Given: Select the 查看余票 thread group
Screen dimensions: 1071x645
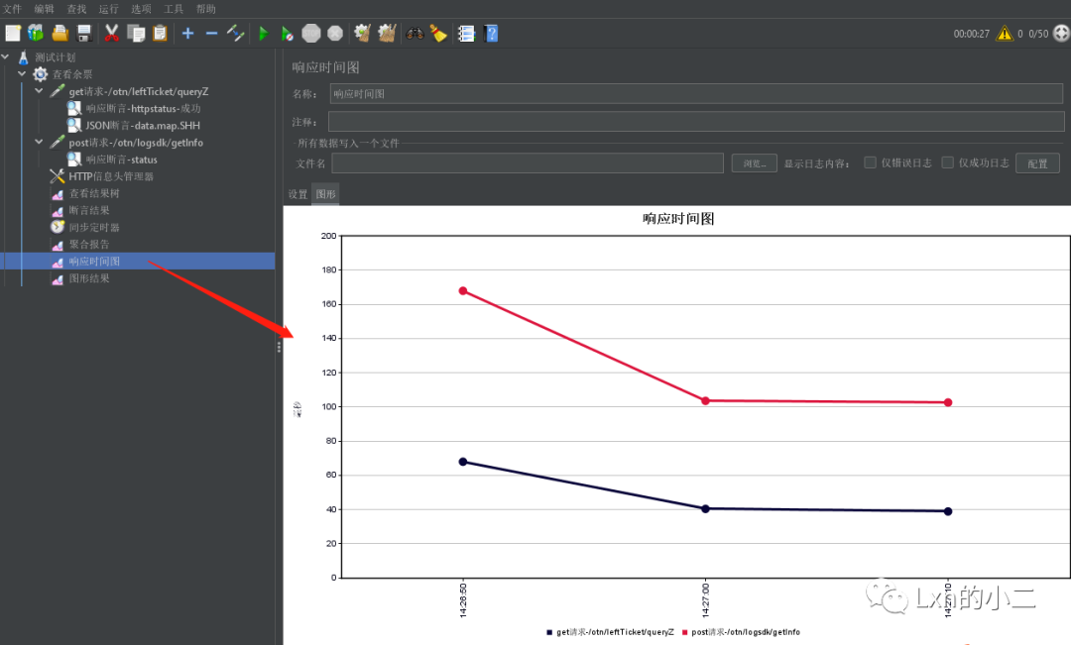Looking at the screenshot, I should pos(72,74).
